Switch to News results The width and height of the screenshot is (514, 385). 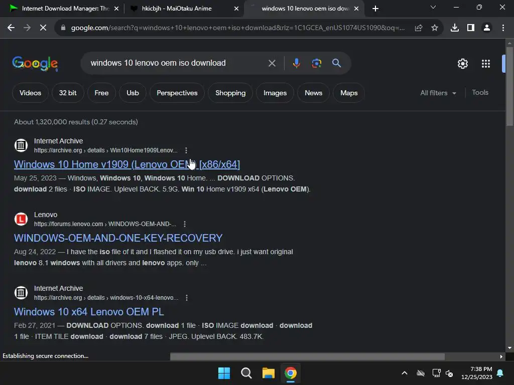(x=313, y=93)
